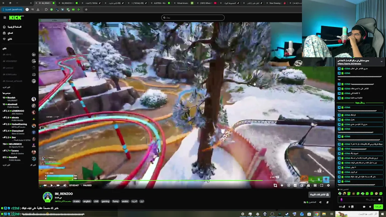Open offline followed channel KilMitzako

tap(19, 74)
